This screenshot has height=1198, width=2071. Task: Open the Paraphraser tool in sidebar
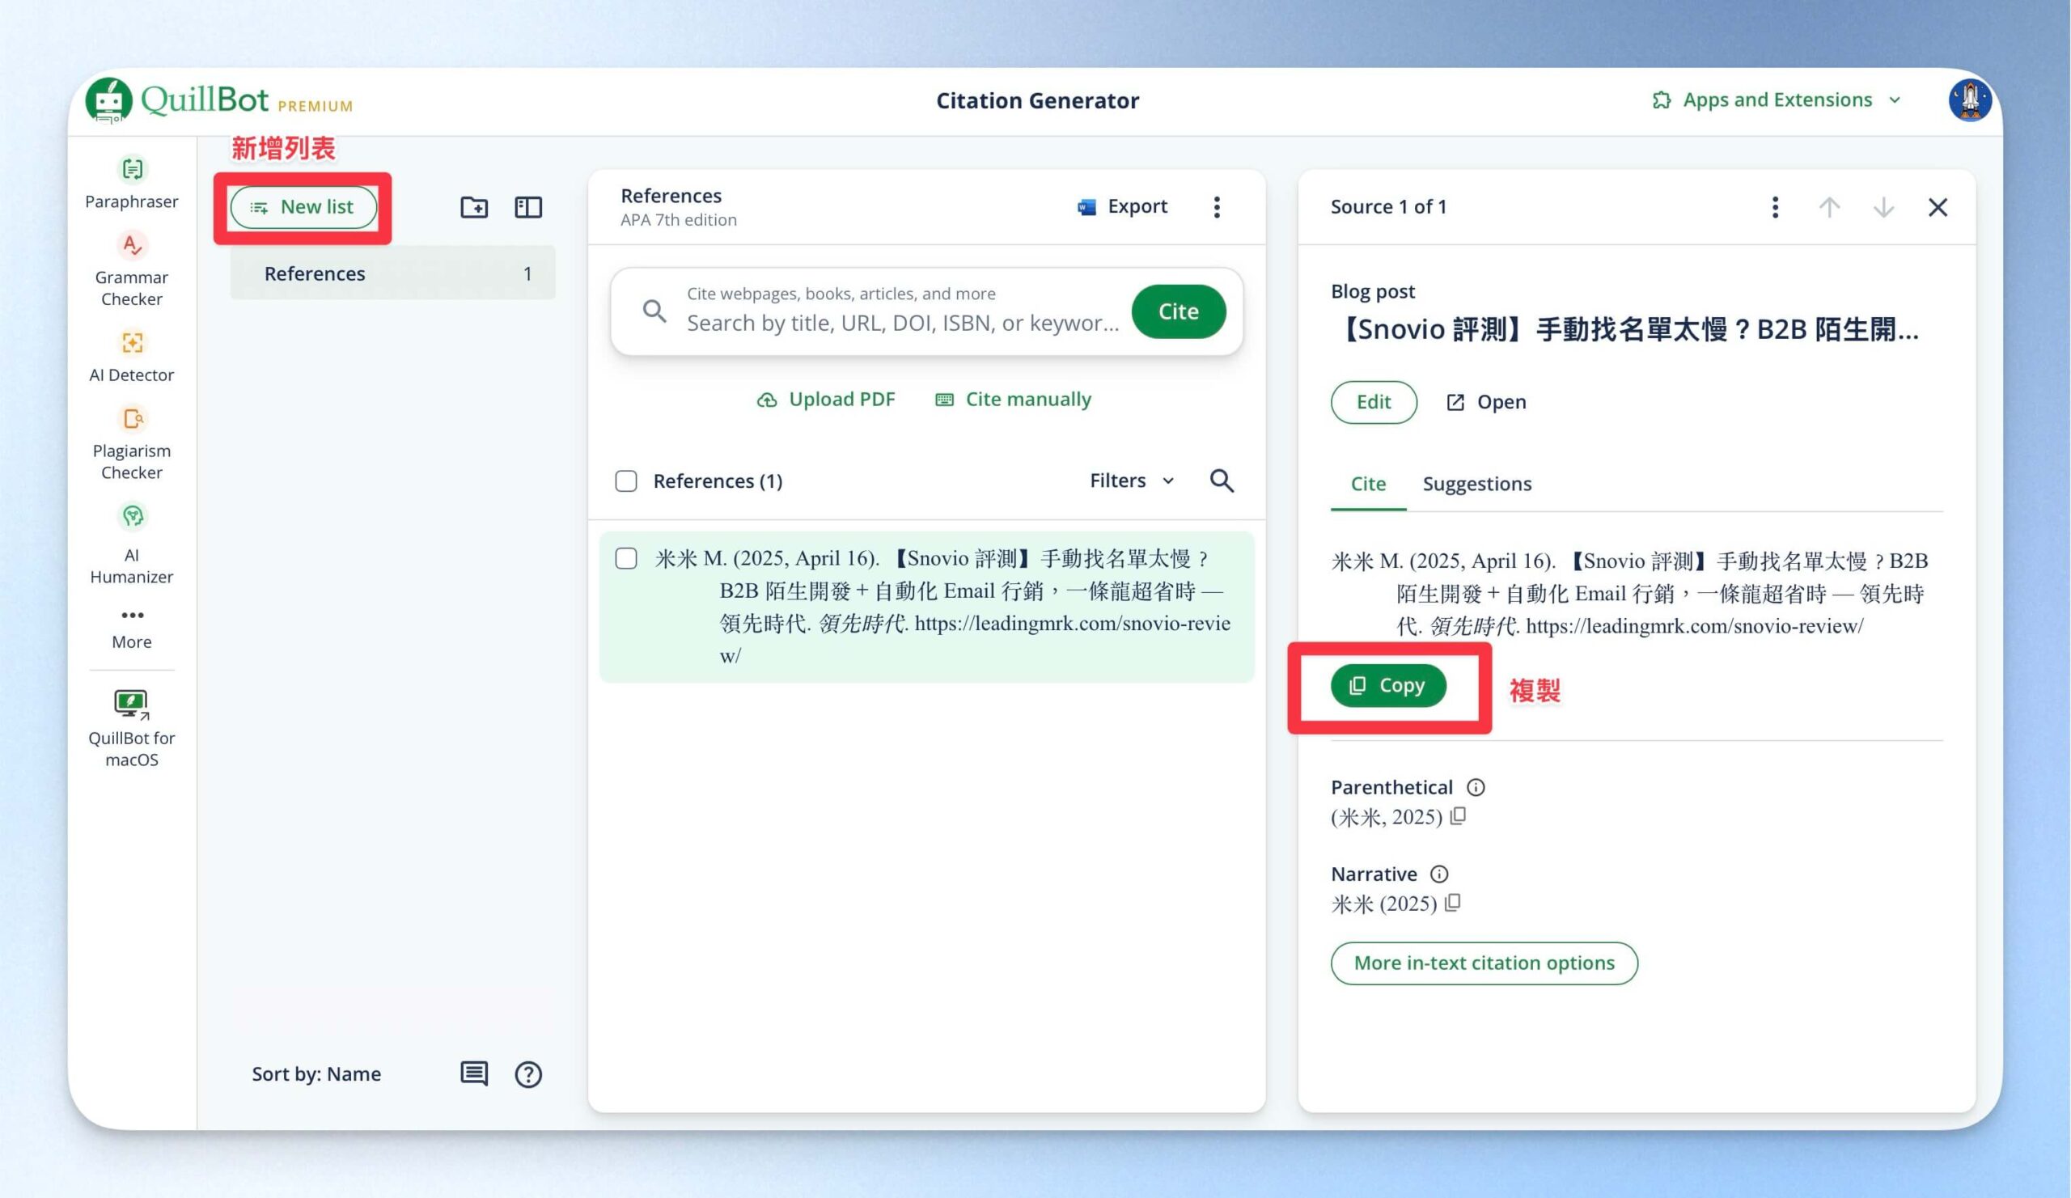[132, 184]
